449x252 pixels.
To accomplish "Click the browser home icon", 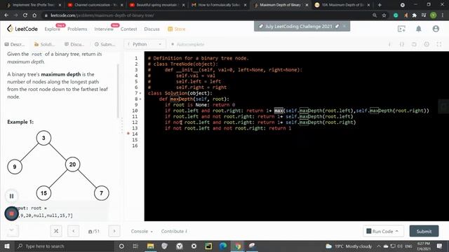I will click(34, 15).
